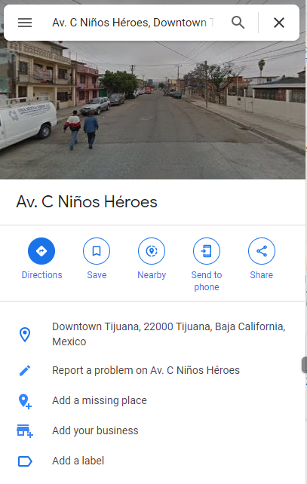
Task: Click the Share icon
Action: click(x=262, y=251)
